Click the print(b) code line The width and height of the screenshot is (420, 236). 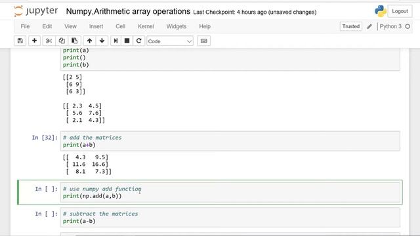tap(76, 65)
